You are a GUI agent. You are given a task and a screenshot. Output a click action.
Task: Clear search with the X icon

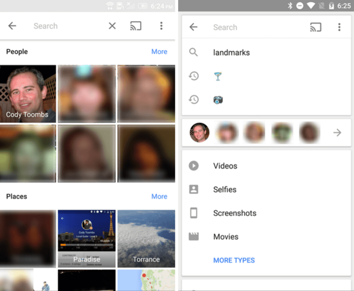point(112,26)
